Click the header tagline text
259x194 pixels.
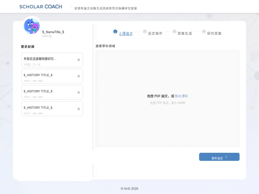106,8
